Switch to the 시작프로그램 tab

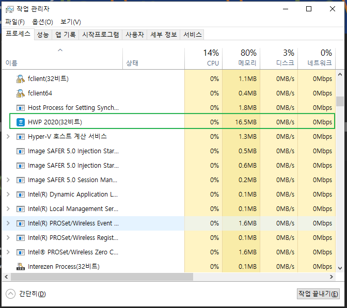coord(101,35)
